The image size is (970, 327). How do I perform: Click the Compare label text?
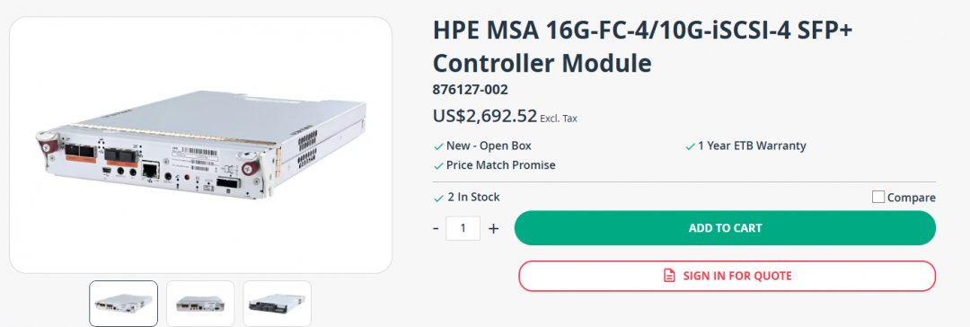click(x=912, y=198)
